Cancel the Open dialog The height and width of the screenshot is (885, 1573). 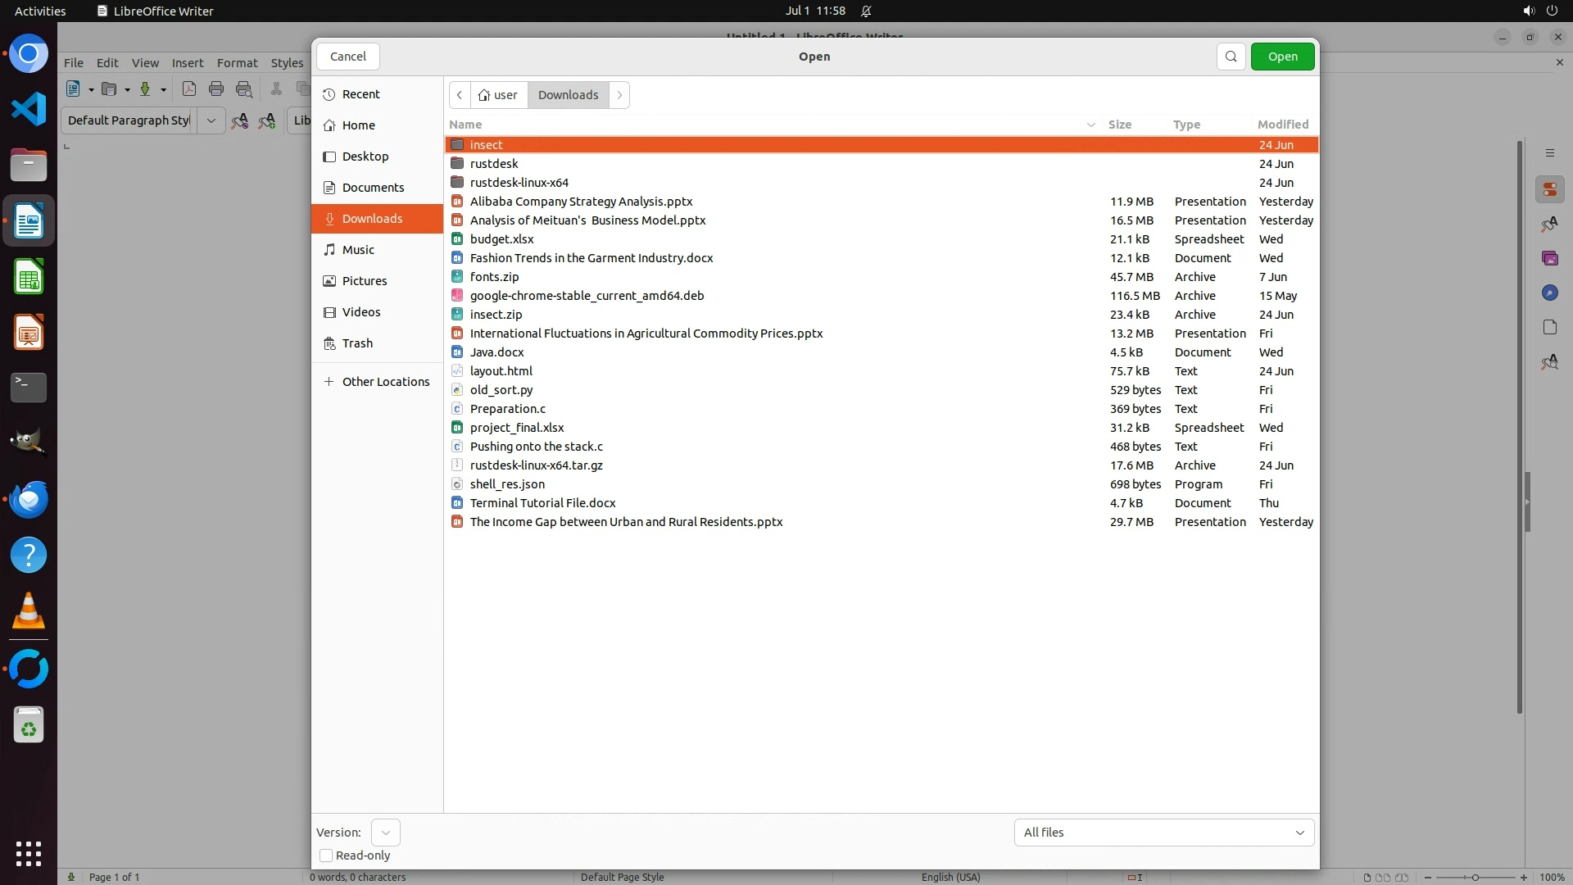coord(347,57)
